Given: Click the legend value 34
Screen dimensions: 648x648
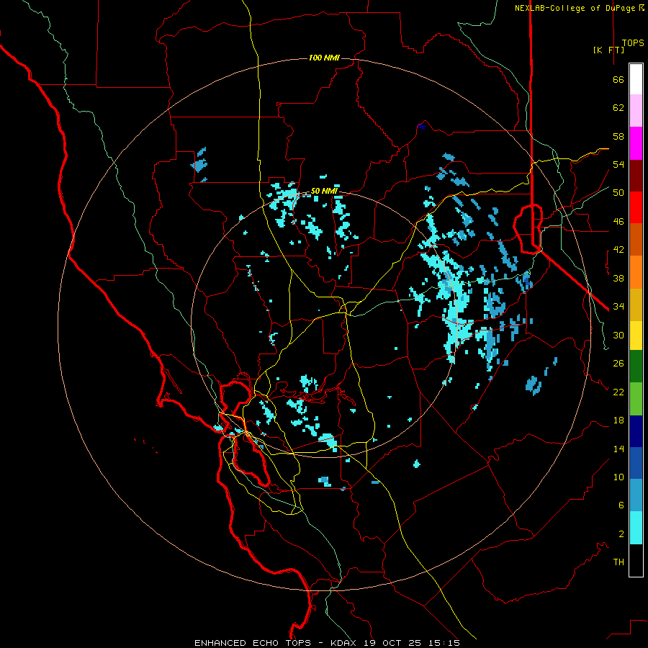Looking at the screenshot, I should pos(618,307).
